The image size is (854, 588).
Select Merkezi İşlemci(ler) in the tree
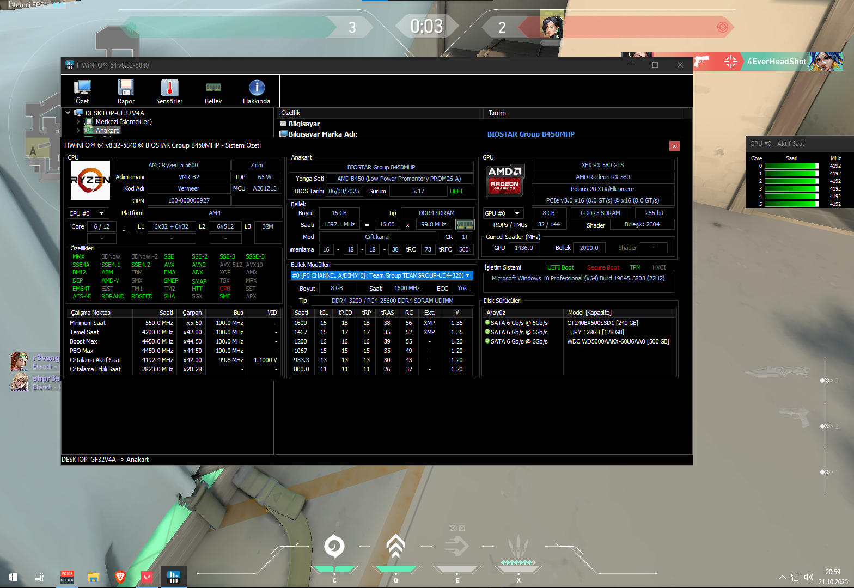point(124,121)
